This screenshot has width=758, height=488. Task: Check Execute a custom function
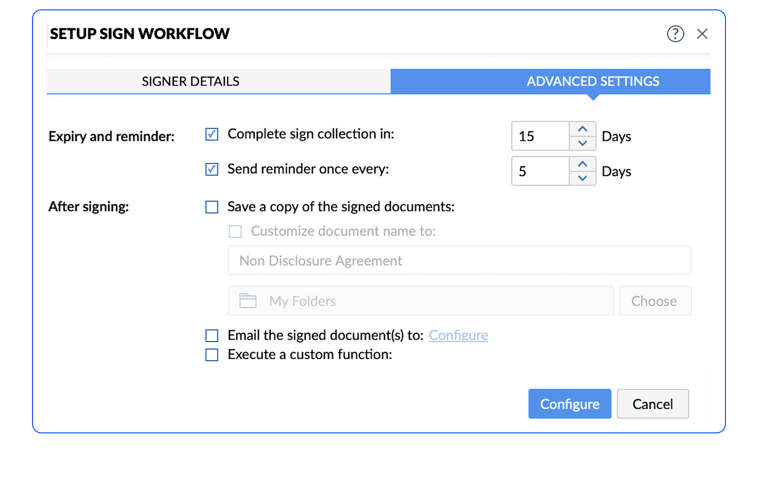pyautogui.click(x=211, y=355)
